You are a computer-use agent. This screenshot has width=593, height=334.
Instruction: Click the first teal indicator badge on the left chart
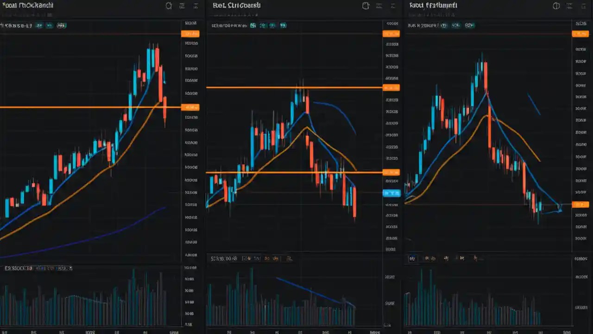coord(39,26)
